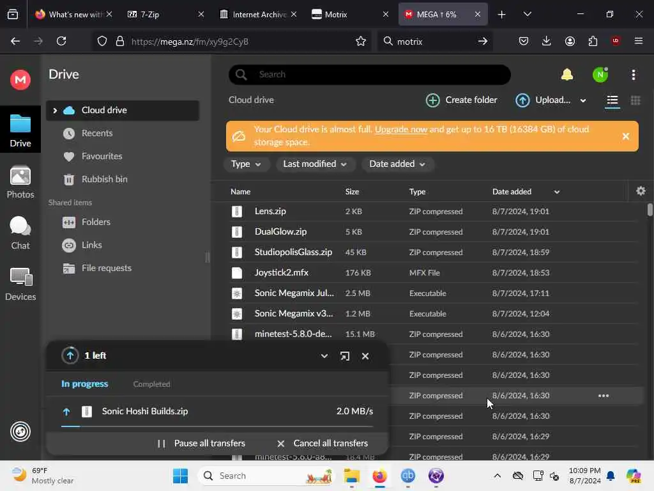Bookmark this page with star

(360, 41)
